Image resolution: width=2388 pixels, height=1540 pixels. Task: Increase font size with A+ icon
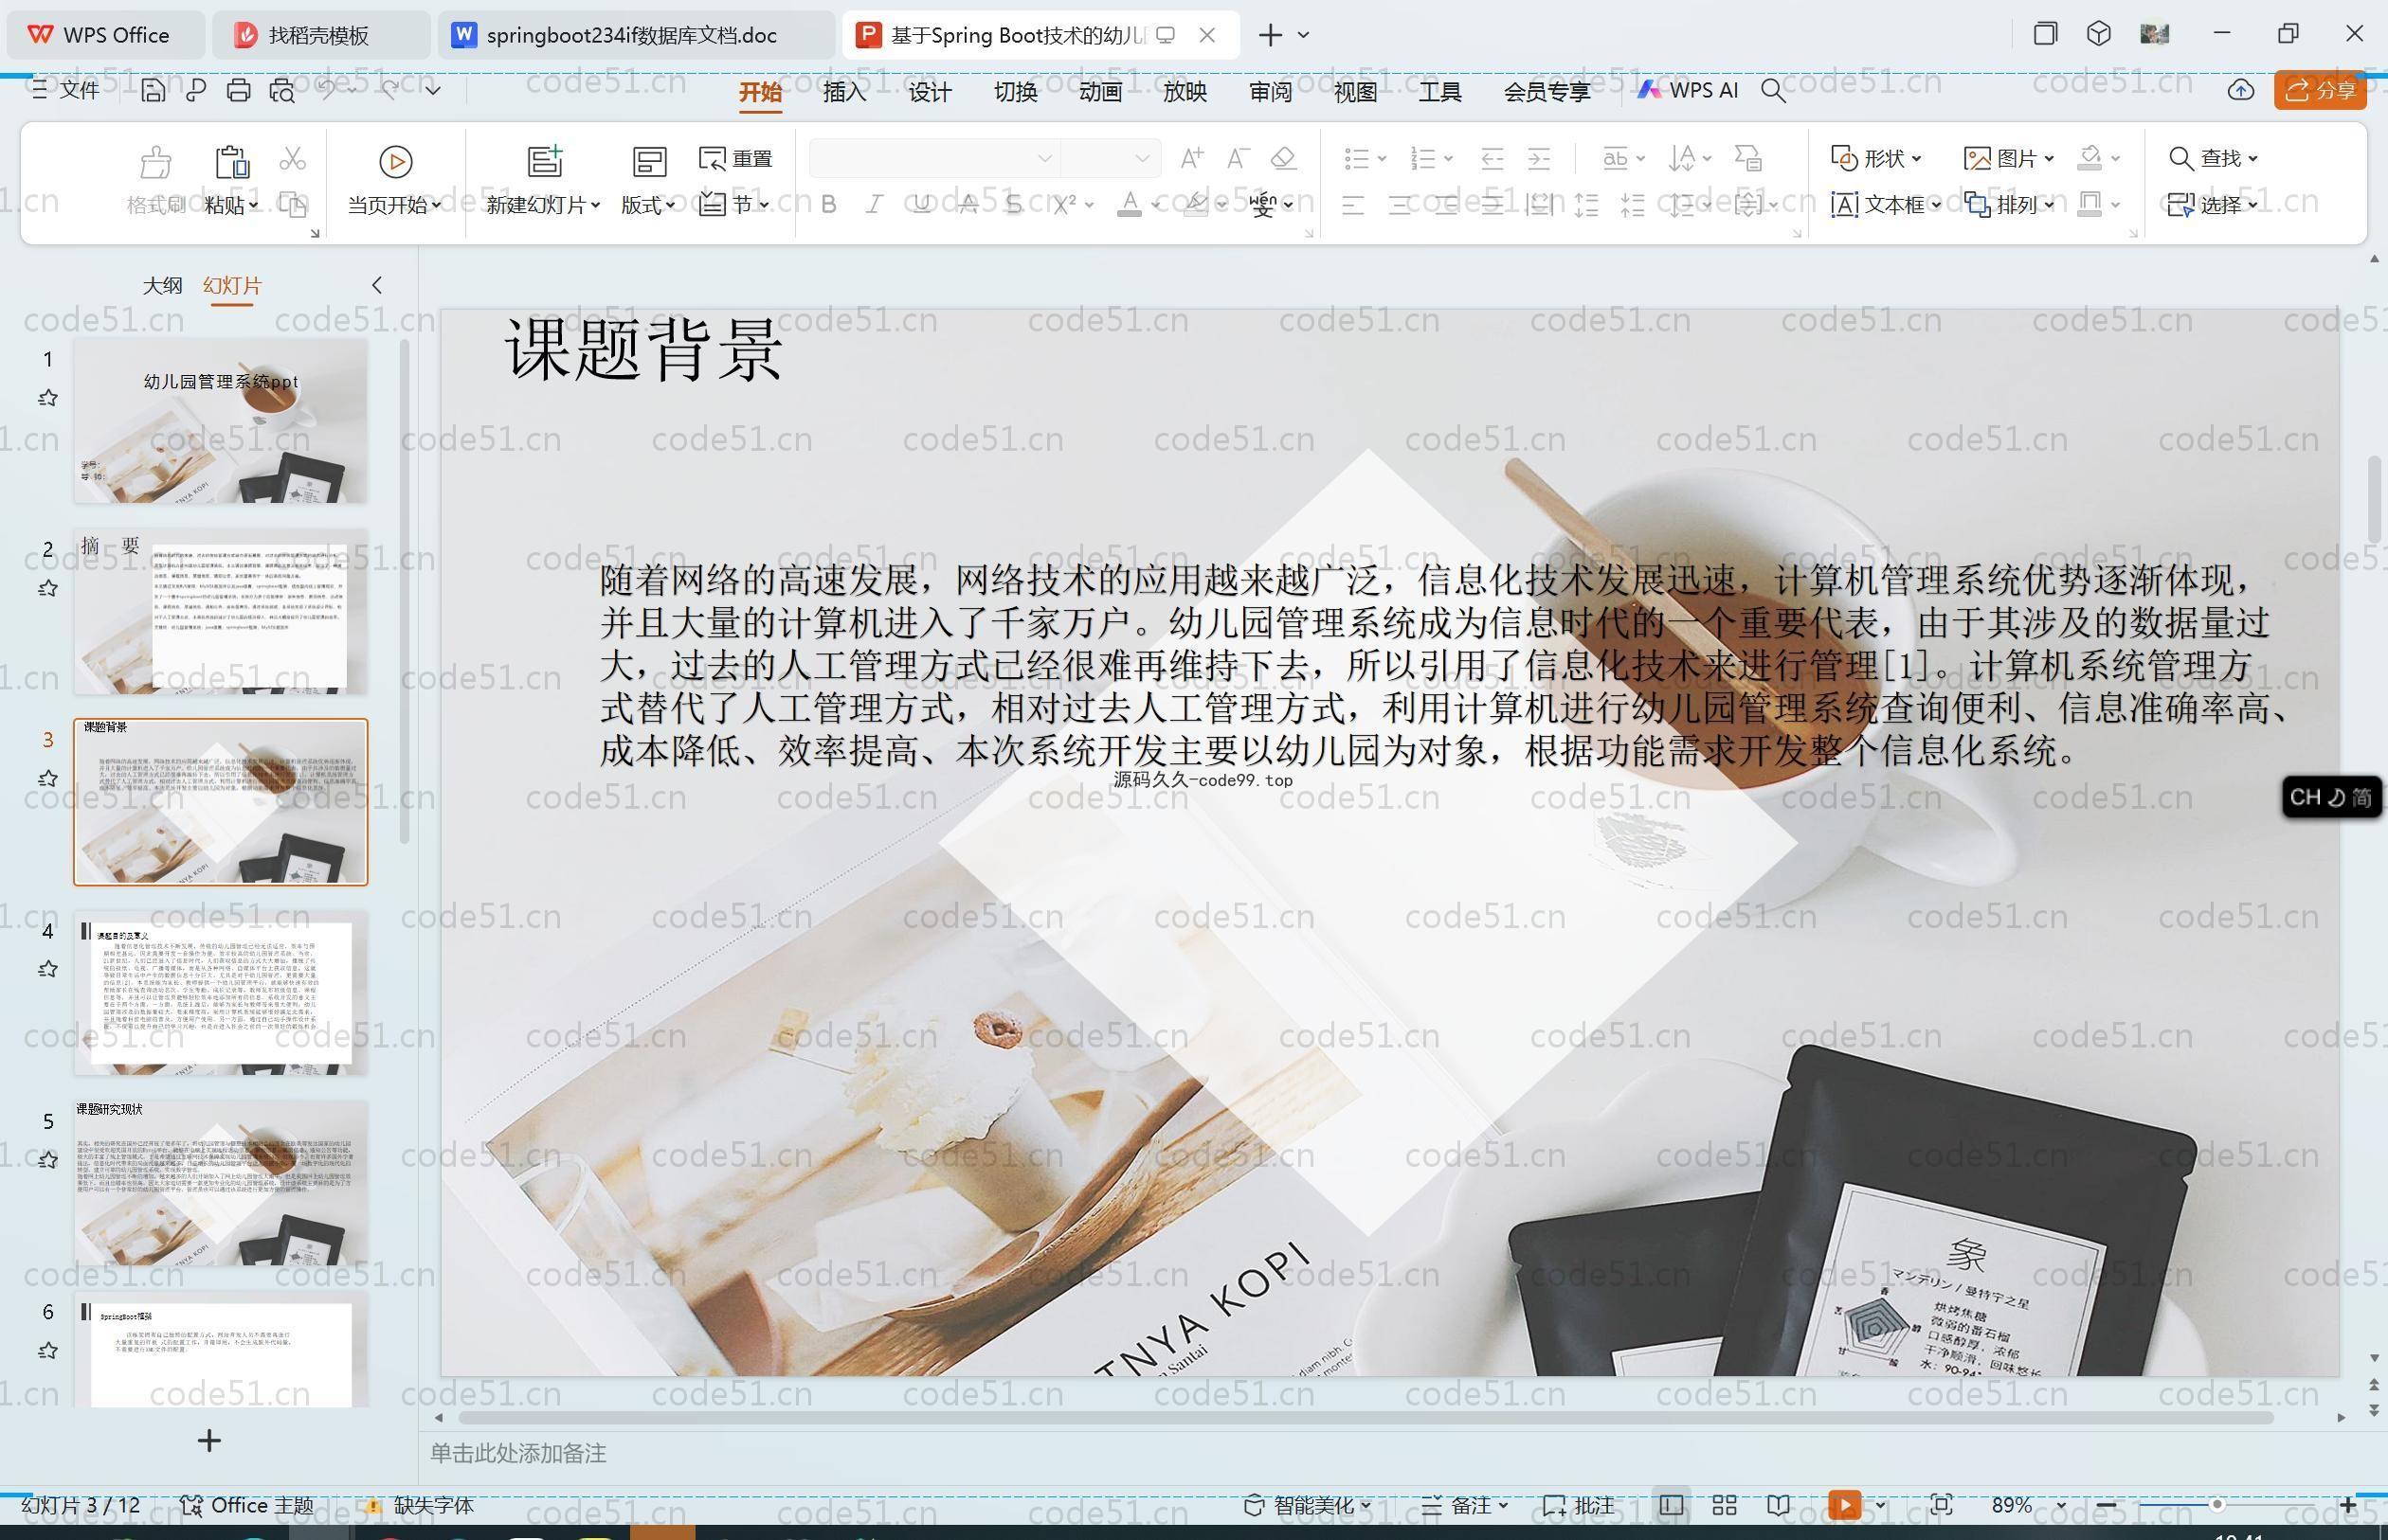click(x=1191, y=158)
